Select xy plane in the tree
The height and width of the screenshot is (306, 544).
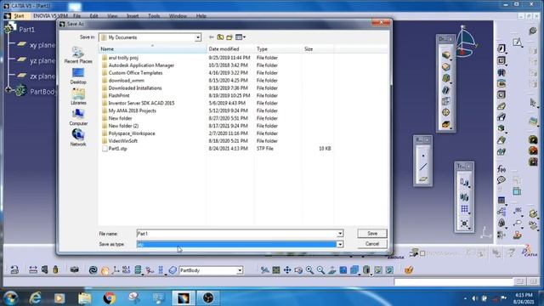coord(42,45)
